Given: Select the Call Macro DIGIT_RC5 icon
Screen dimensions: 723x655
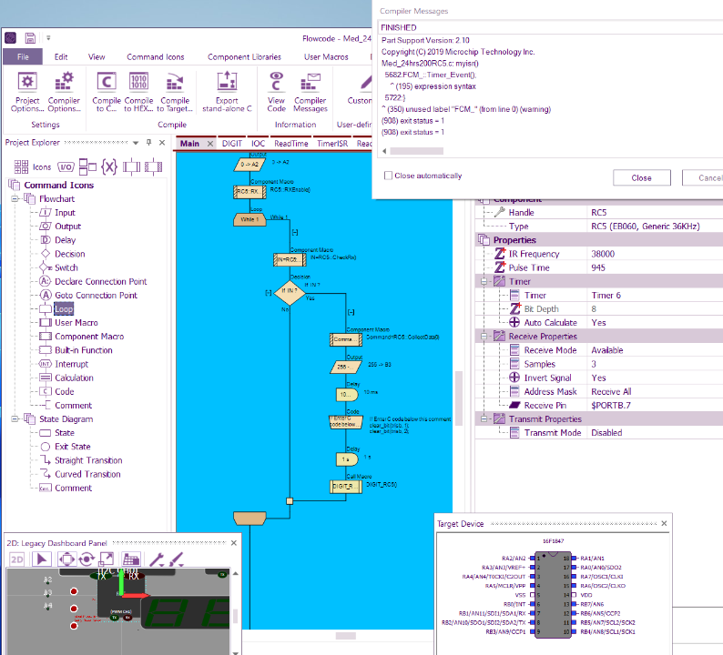Looking at the screenshot, I should (346, 487).
